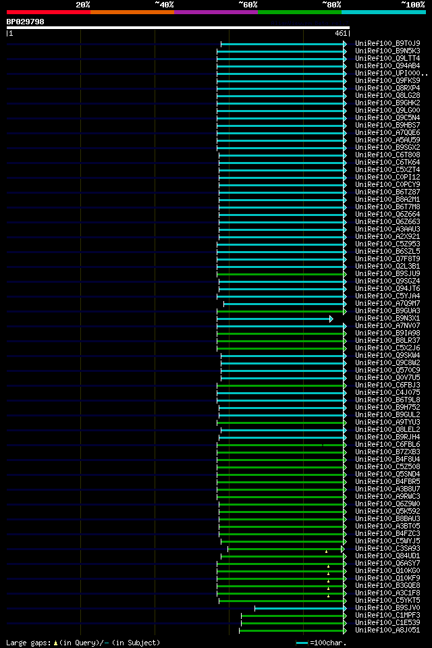Click the purple ~60% legend segment
Screen dimensions: 432x648
216,12
